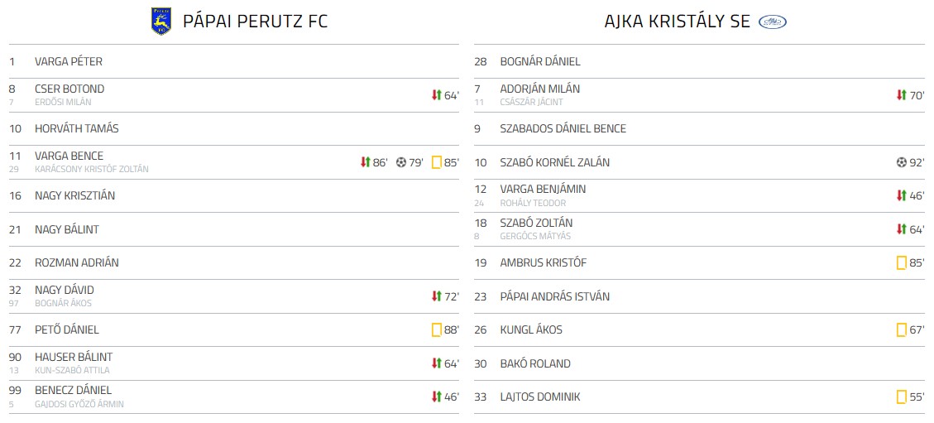Select goalkeeper Bognár Dániel

(539, 61)
